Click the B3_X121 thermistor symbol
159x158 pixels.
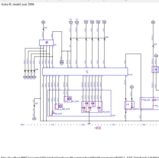pos(53,113)
